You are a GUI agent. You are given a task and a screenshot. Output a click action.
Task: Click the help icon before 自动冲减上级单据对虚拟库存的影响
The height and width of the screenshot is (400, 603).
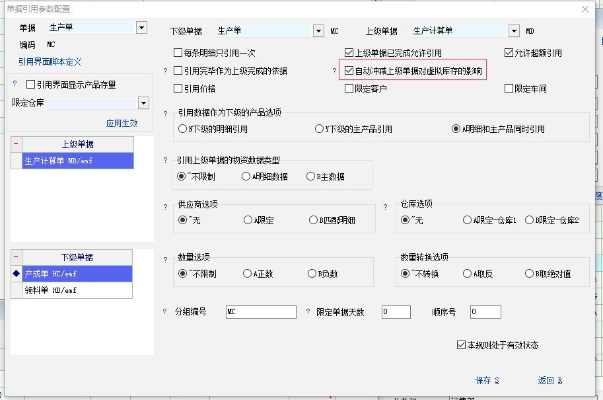click(x=334, y=71)
